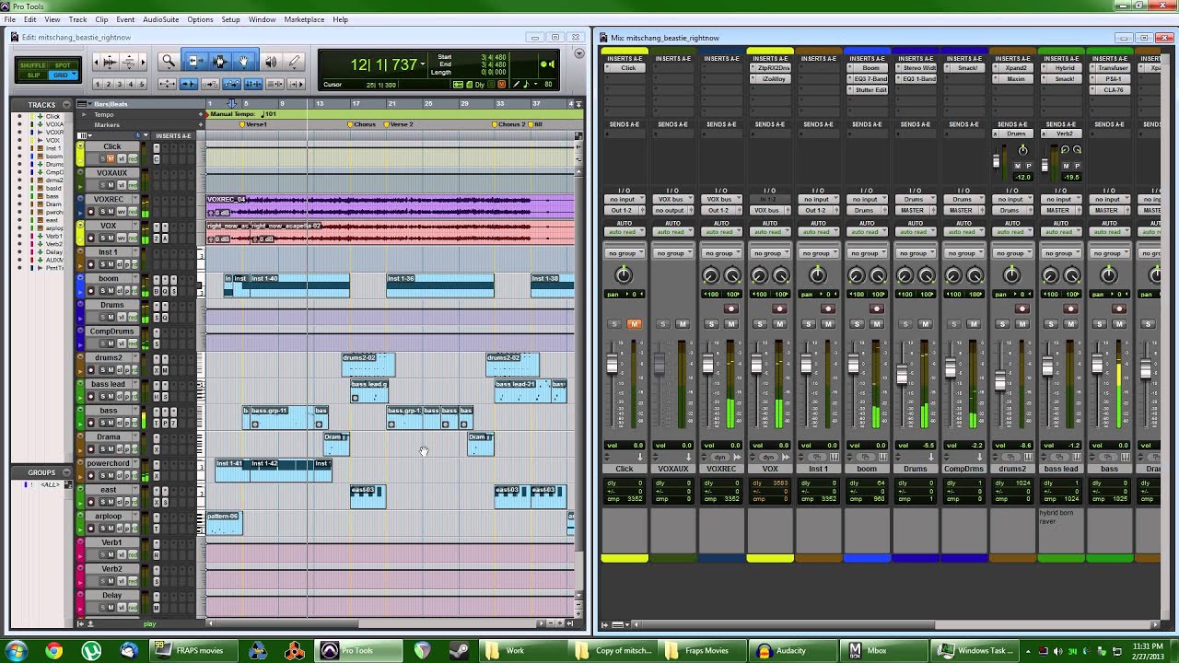This screenshot has height=663, width=1179.
Task: Open the AudioSuite menu
Action: [160, 19]
